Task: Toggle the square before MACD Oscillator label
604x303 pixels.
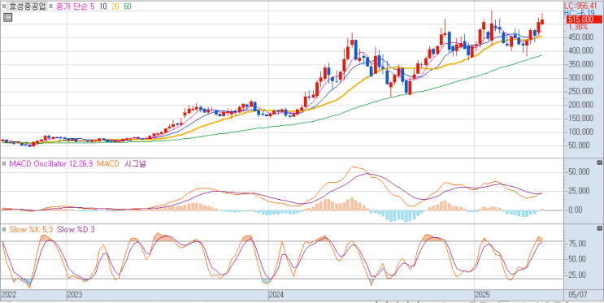Action: point(4,163)
